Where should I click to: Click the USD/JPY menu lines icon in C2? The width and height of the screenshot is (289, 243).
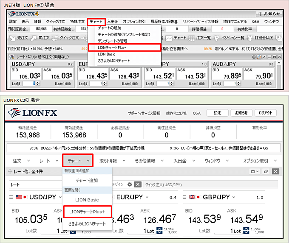point(11,197)
